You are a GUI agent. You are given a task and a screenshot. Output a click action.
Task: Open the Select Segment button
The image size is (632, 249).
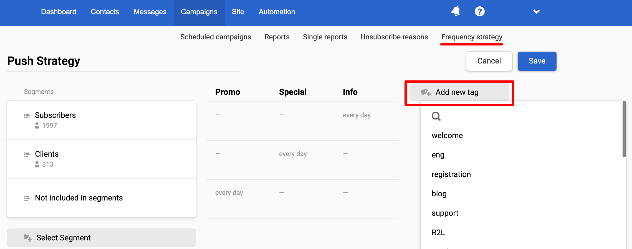(x=102, y=238)
